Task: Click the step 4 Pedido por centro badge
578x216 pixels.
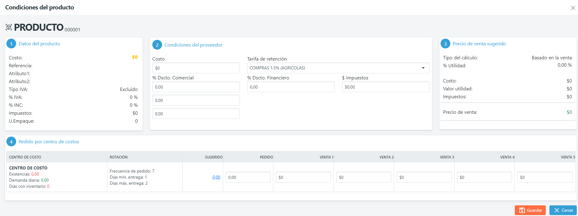Action: 11,142
